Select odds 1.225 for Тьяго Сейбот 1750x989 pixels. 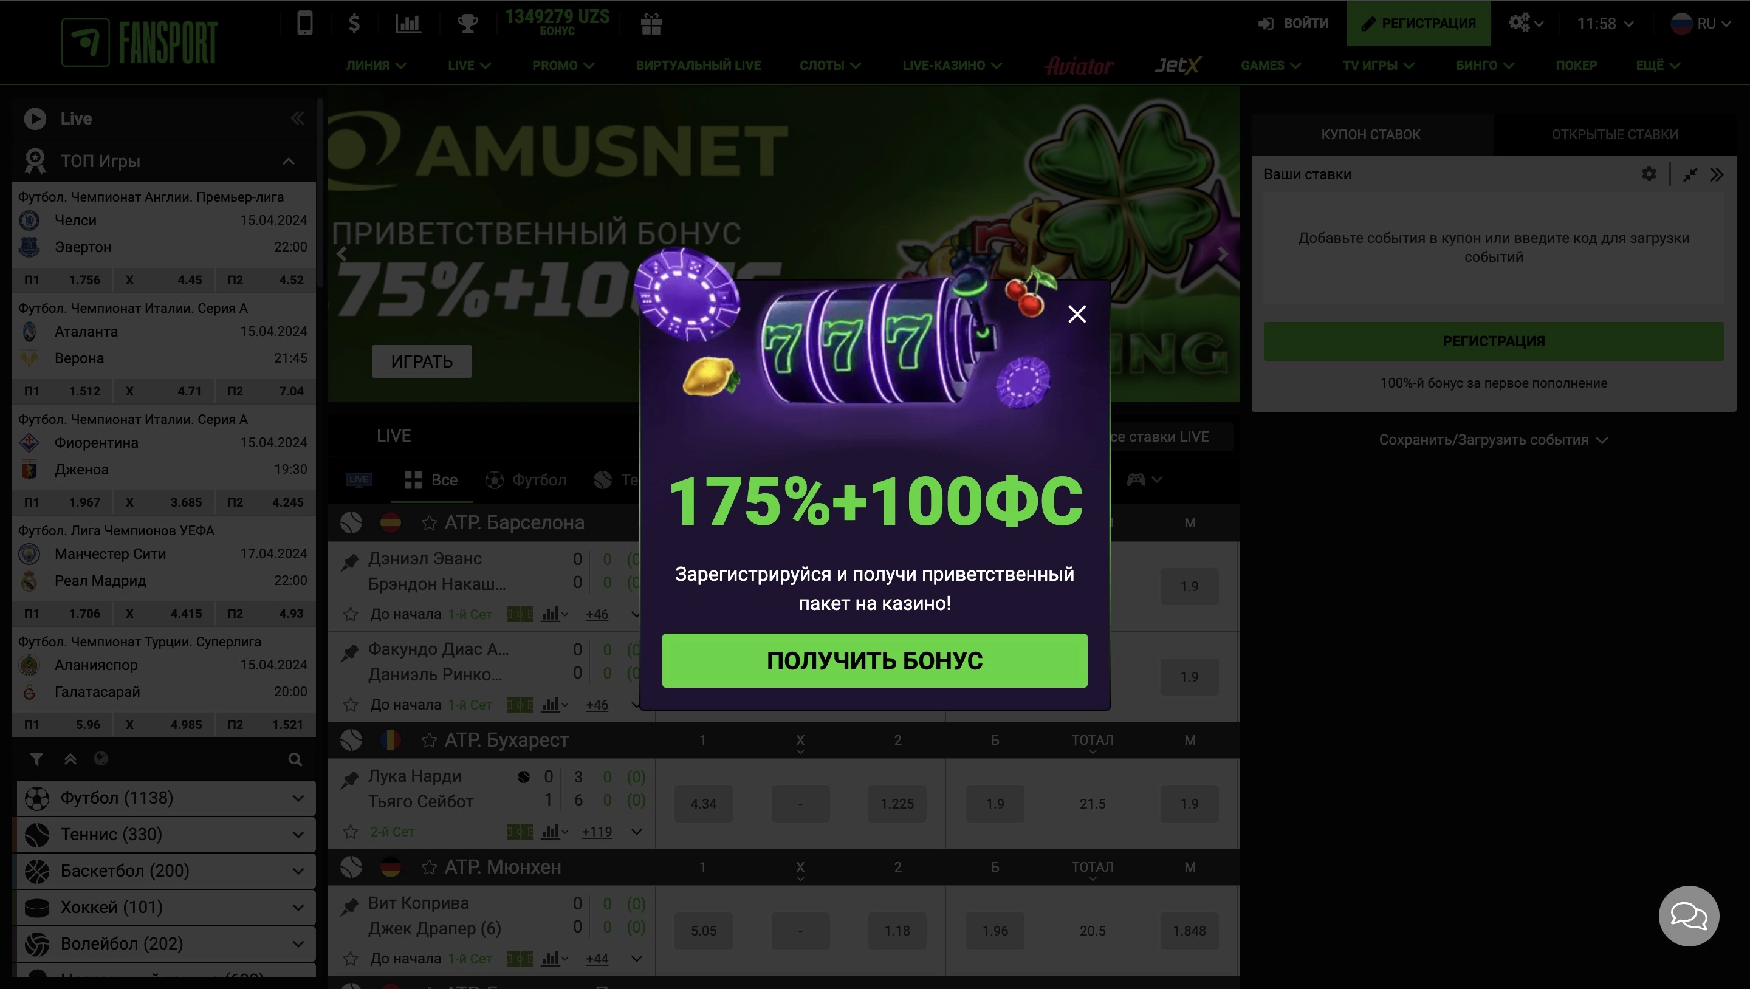[897, 804]
